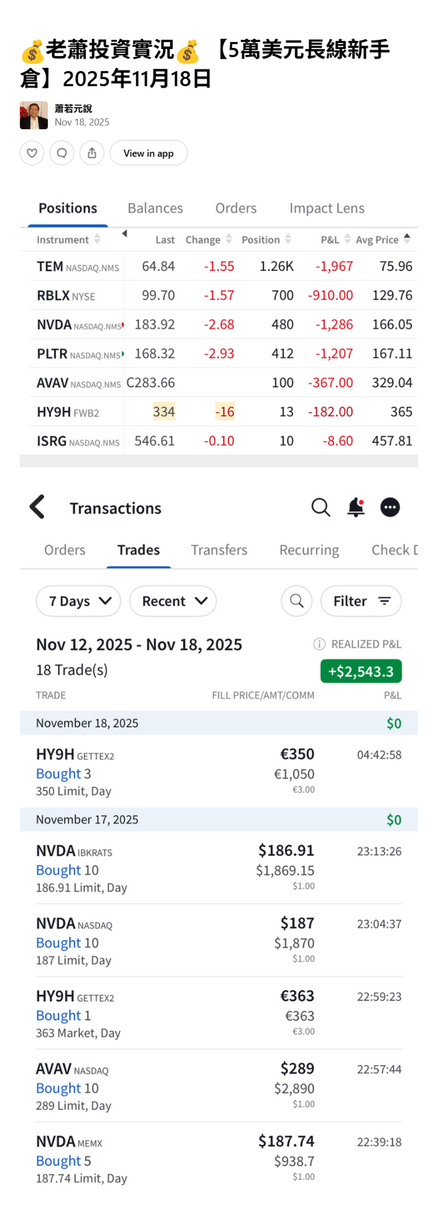Show info for Realized P&L
The width and height of the screenshot is (441, 1217).
coord(319,644)
